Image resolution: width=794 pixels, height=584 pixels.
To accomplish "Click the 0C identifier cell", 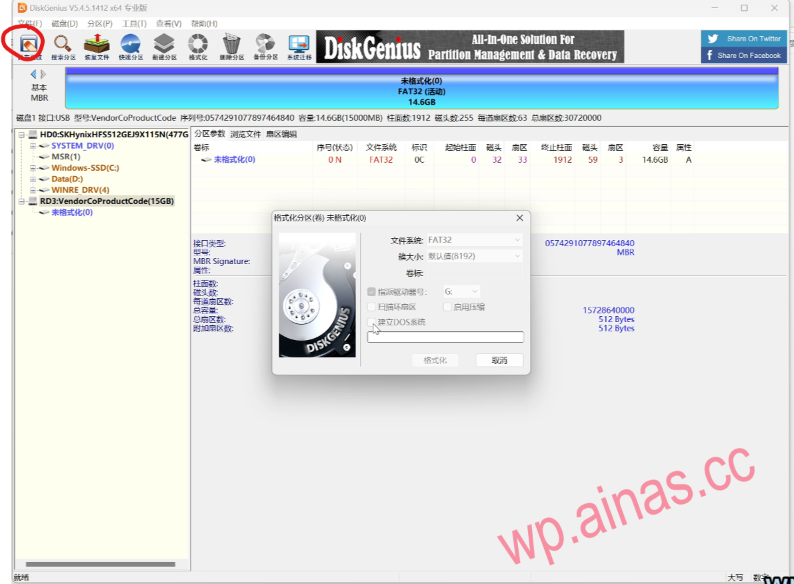I will pyautogui.click(x=419, y=159).
